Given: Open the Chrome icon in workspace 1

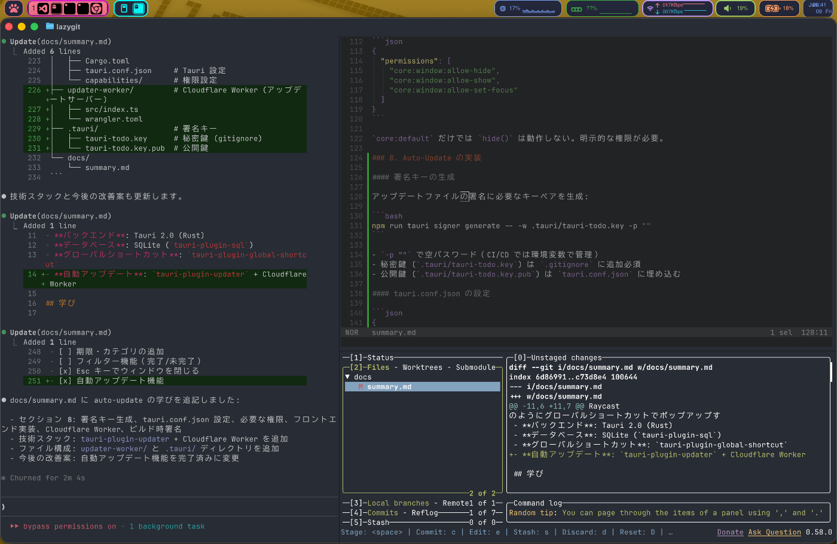Looking at the screenshot, I should coord(96,8).
